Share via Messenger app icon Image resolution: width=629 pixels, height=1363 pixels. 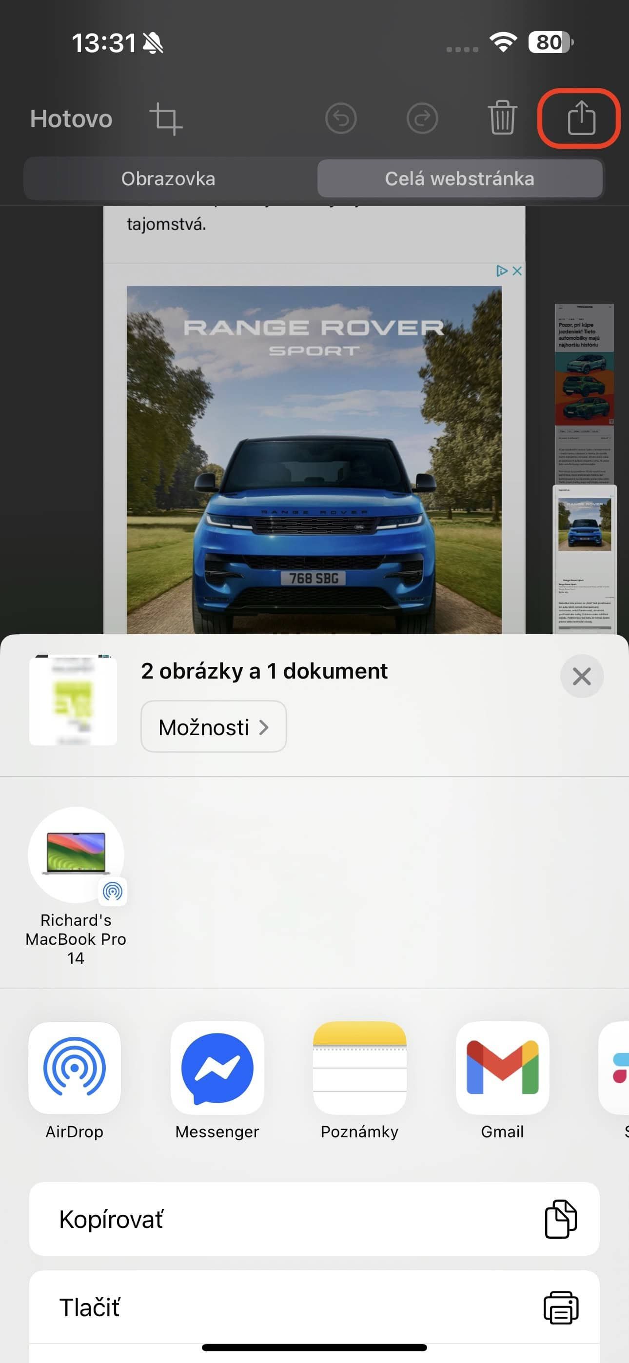217,1068
